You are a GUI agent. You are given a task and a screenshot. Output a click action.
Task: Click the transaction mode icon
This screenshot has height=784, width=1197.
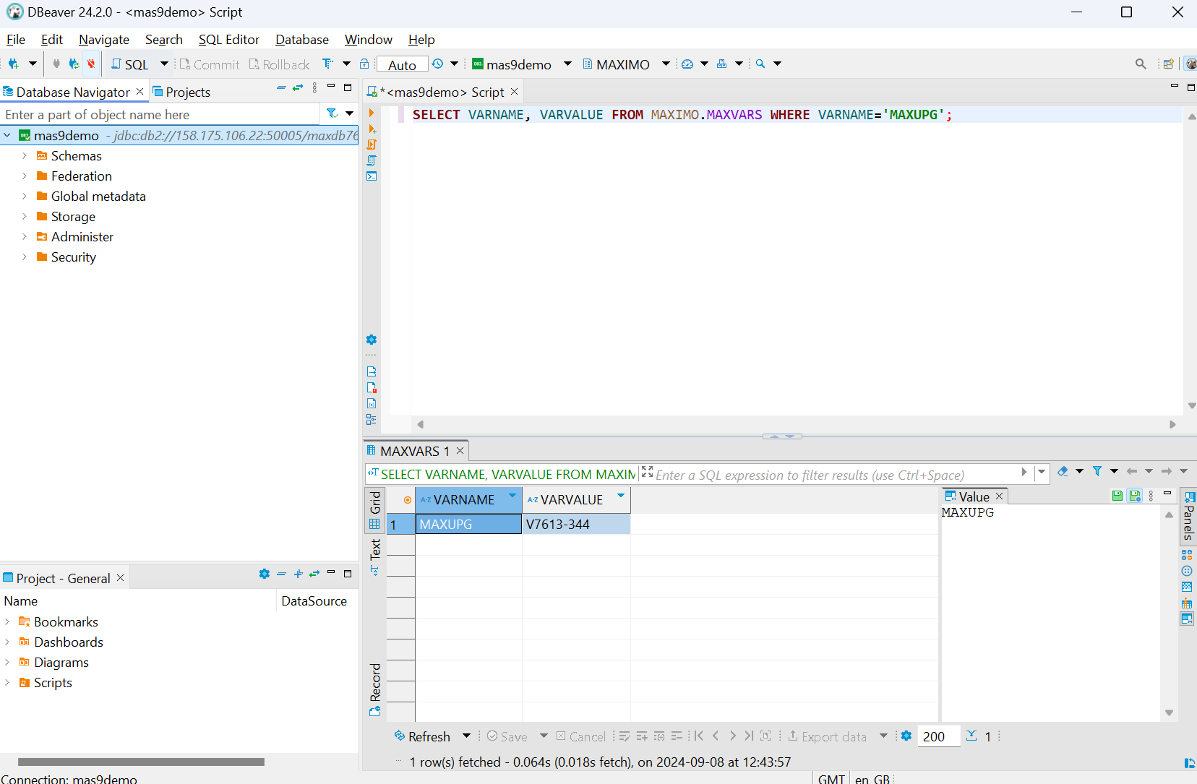[328, 64]
